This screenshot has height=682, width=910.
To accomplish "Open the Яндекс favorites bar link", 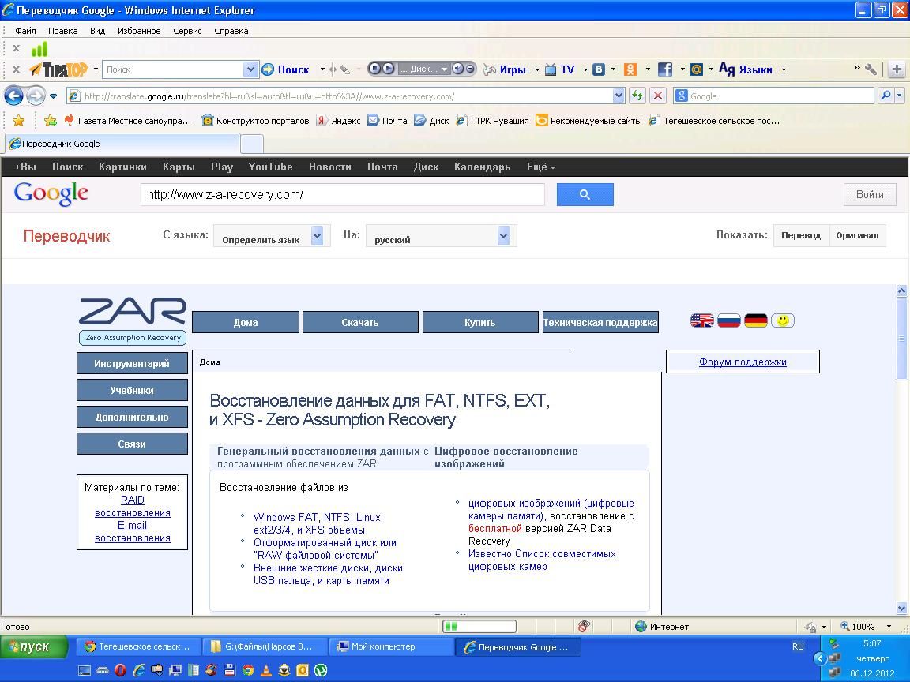I will pyautogui.click(x=339, y=121).
